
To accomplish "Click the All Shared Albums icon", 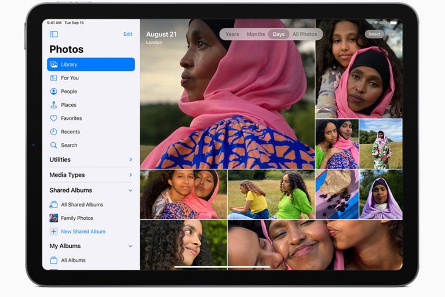I will pos(54,204).
